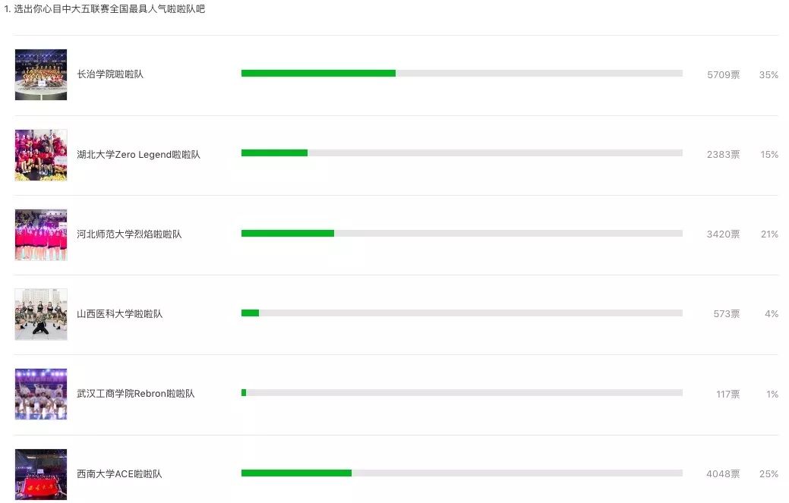789x503 pixels.
Task: Click the 2383票 vote count text
Action: click(723, 155)
